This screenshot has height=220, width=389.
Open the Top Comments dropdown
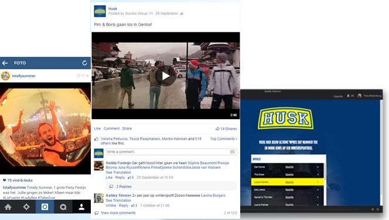(x=223, y=139)
